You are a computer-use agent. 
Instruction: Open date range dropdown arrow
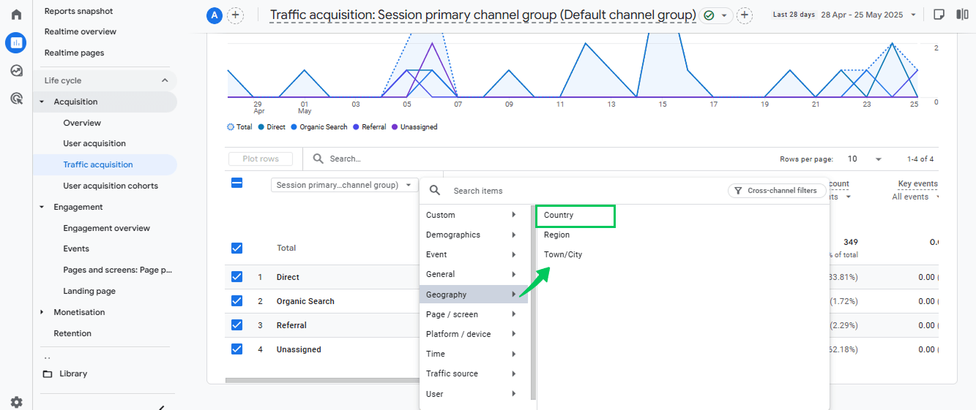(x=913, y=15)
